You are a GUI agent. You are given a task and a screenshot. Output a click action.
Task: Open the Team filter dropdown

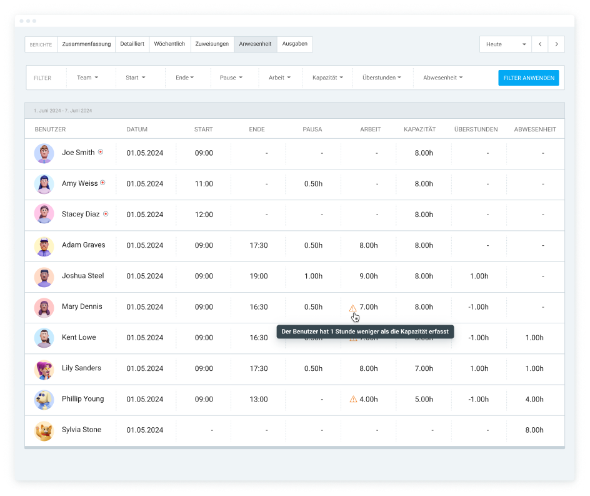click(x=87, y=78)
